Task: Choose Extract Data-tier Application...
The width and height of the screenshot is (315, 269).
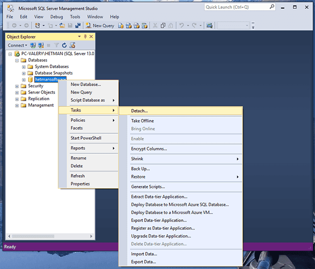Action: pyautogui.click(x=181, y=197)
